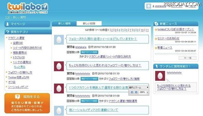The image size is (203, 116).
Task: Click the orange 質問をする button
Action: click(27, 103)
